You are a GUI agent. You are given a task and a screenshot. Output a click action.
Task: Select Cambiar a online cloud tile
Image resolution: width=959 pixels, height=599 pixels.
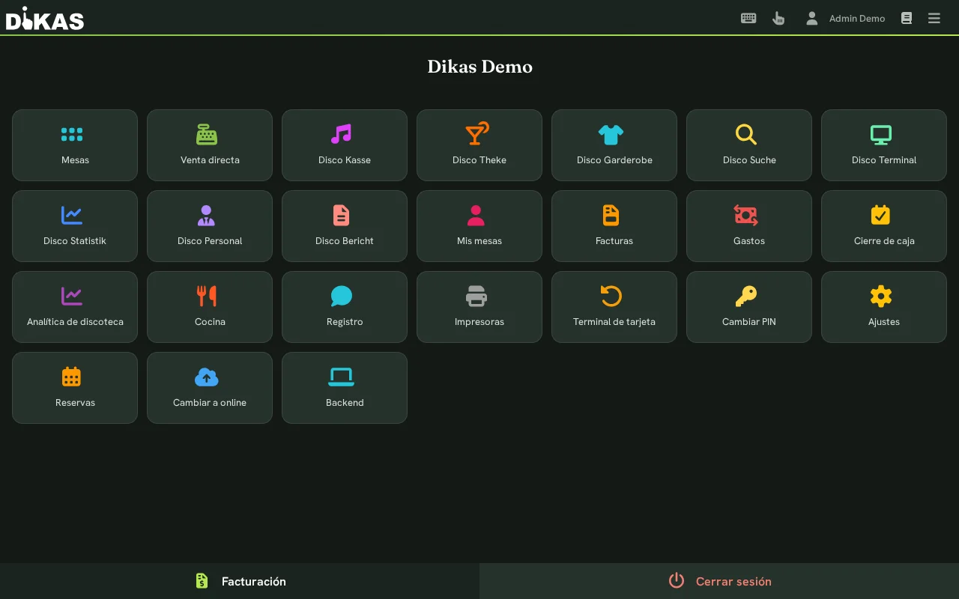pos(210,388)
